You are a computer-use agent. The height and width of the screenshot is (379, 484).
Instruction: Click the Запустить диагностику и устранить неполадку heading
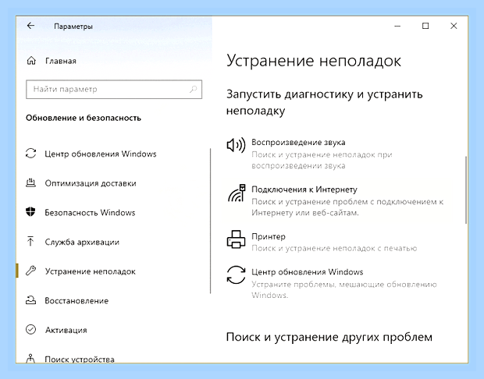325,102
